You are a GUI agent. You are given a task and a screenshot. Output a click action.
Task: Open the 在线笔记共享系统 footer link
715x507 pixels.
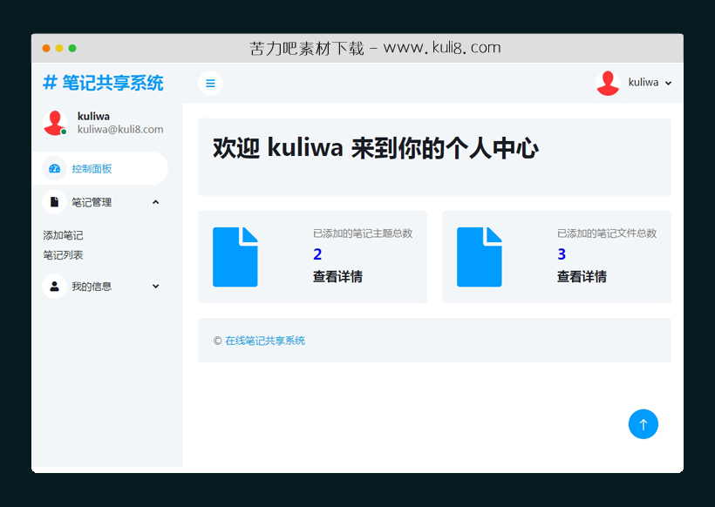tap(266, 341)
